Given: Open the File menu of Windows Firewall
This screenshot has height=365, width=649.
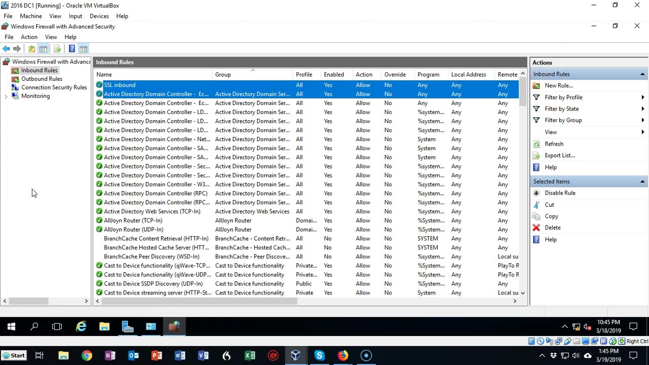Looking at the screenshot, I should point(9,37).
